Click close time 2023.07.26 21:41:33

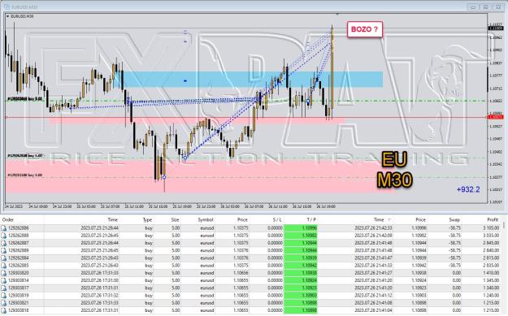(373, 266)
